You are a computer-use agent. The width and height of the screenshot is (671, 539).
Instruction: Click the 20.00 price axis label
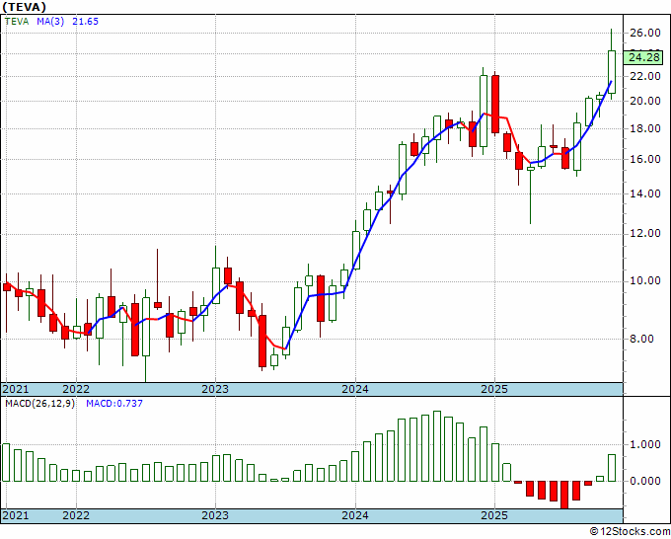pyautogui.click(x=644, y=101)
